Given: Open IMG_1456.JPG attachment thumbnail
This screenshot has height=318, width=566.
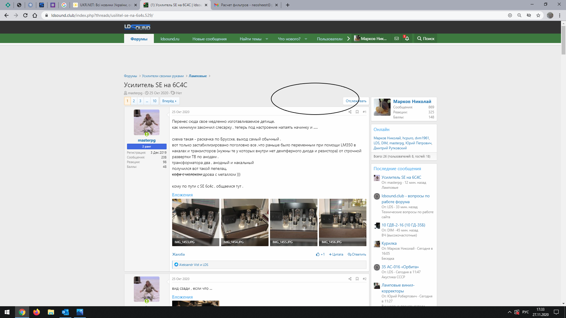Looking at the screenshot, I should (x=343, y=222).
